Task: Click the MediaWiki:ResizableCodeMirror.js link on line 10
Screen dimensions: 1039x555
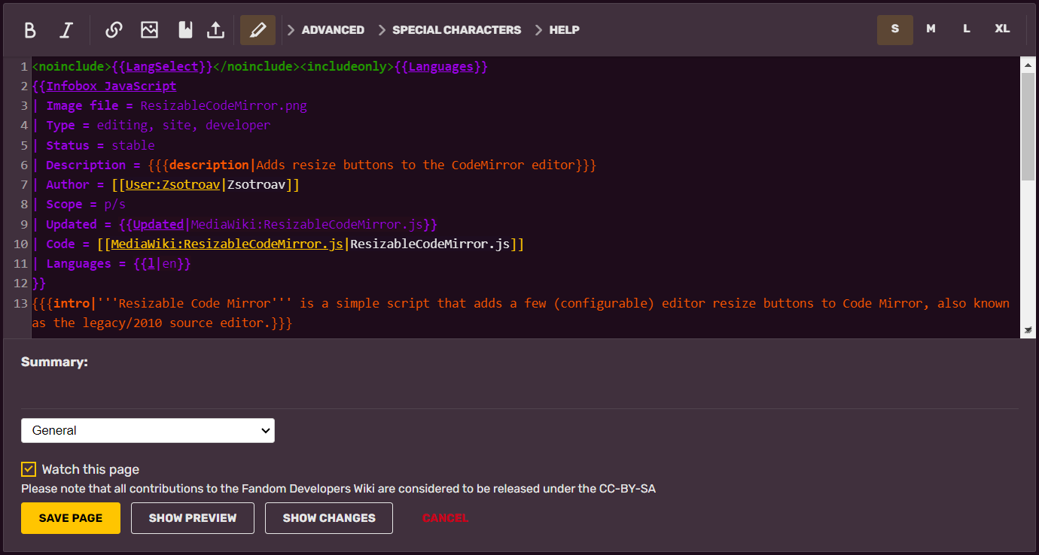Action: pos(227,244)
